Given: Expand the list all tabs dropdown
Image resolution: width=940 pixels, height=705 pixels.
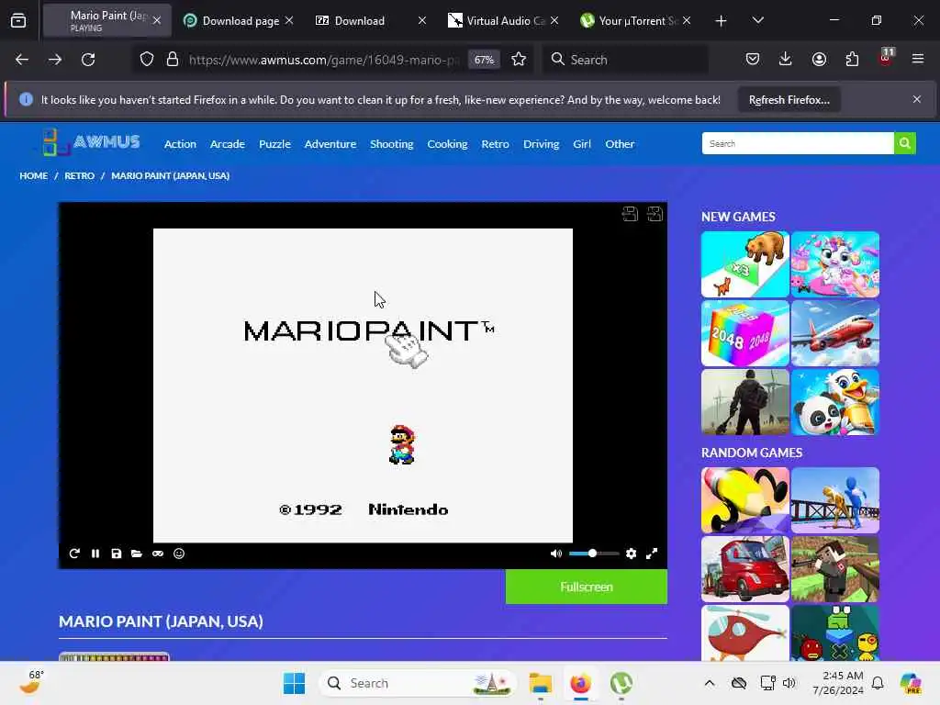Looking at the screenshot, I should click(757, 20).
